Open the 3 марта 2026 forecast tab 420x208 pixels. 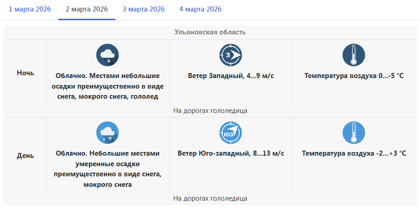pos(143,9)
